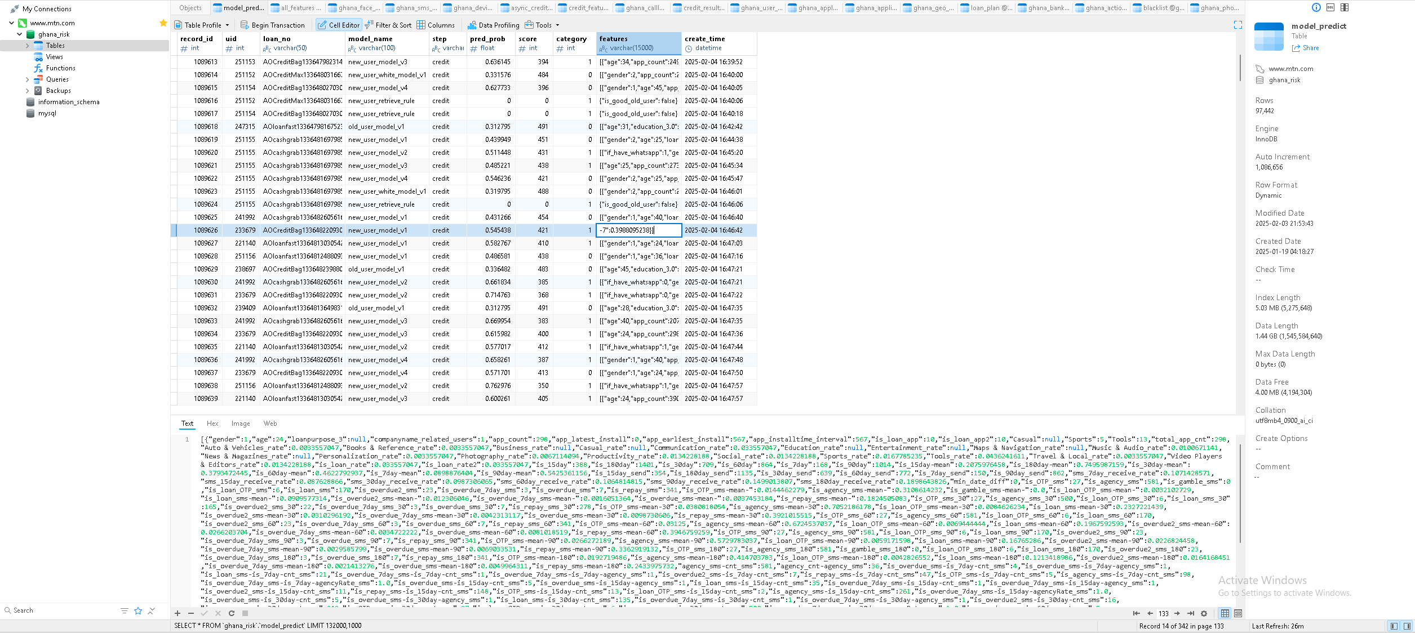Click favorite star next to www.mtn.com
This screenshot has width=1415, height=633.
[x=163, y=23]
